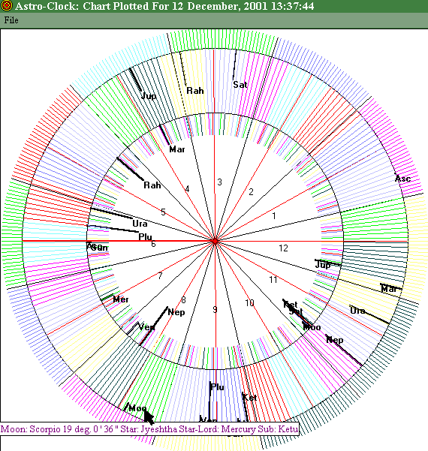Screen dimensions: 428x451
Task: Select house number 10 label
Action: [x=249, y=303]
